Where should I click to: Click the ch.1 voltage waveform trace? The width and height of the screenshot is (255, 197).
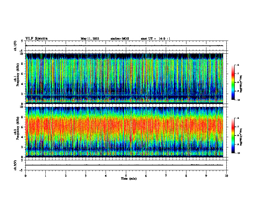[x=124, y=46]
